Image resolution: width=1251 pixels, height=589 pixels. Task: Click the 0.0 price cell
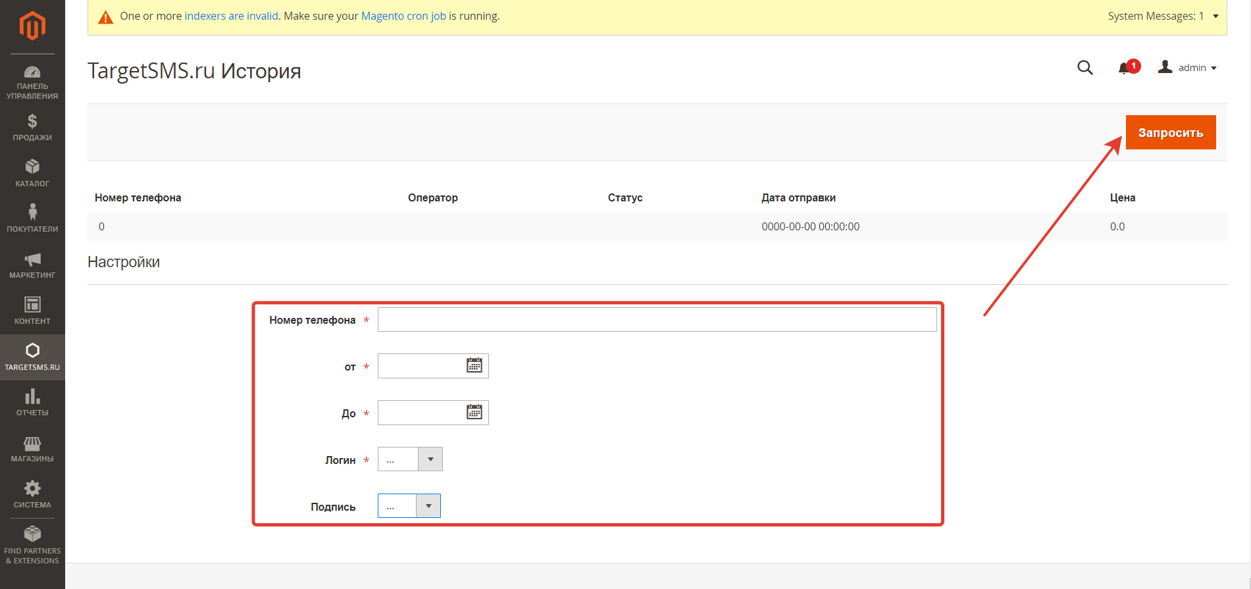click(1117, 226)
